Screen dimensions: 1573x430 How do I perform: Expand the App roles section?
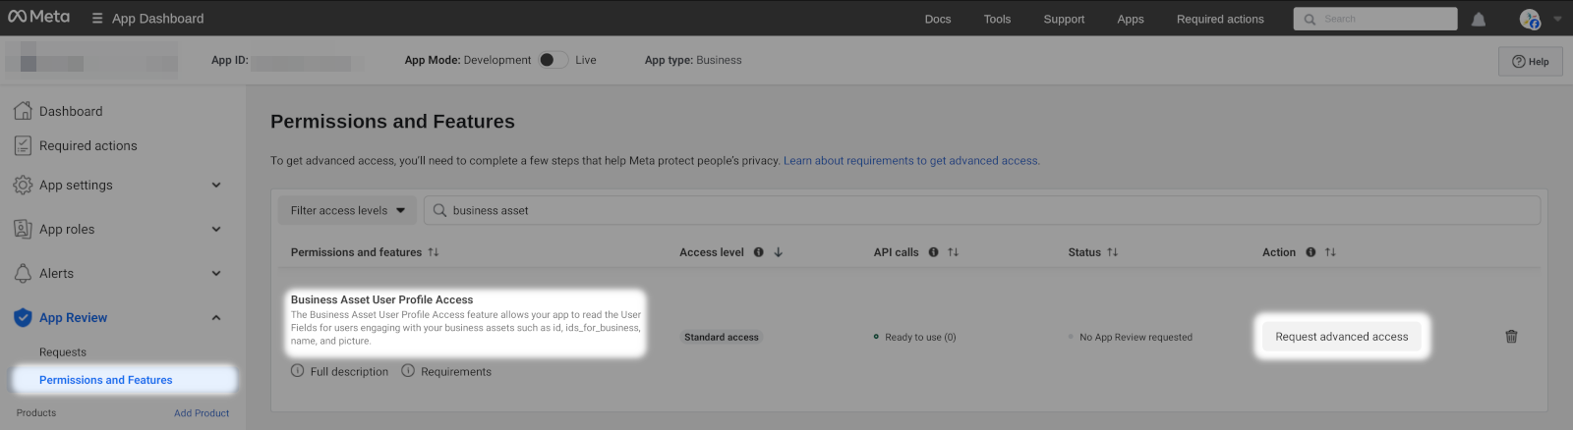[216, 229]
